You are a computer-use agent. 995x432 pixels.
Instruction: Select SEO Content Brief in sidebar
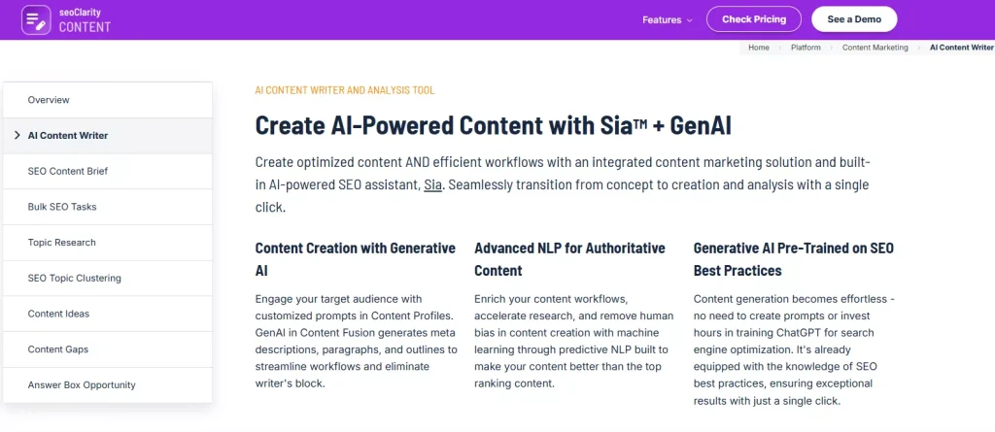pos(67,171)
